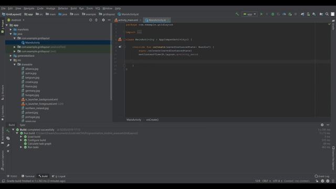
Task: Expand the manifests folder
Action: pos(10,29)
